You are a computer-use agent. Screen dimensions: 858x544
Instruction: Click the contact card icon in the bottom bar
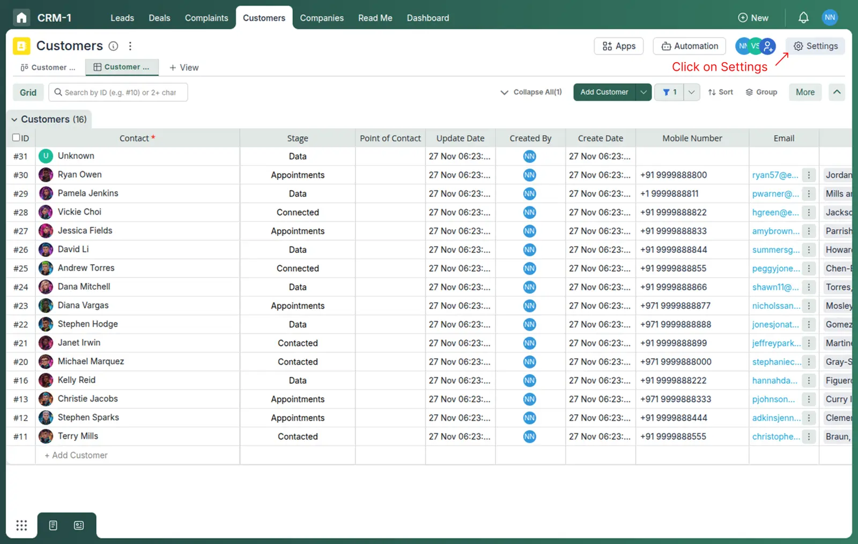79,525
